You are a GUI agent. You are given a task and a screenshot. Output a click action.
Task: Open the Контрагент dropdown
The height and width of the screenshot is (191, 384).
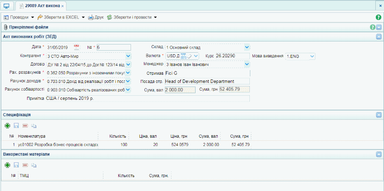coord(129,56)
